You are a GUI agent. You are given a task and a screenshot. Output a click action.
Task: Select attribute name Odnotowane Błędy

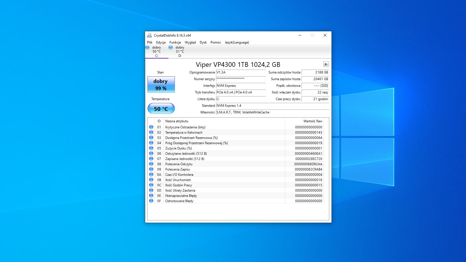pyautogui.click(x=179, y=201)
